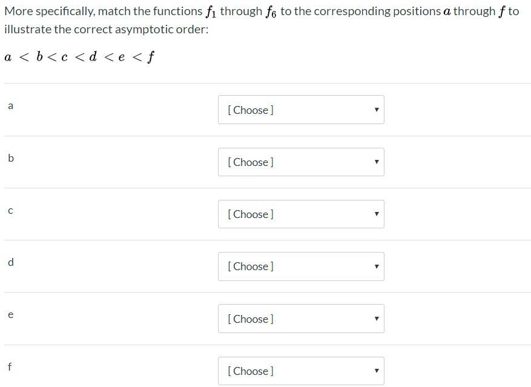The height and width of the screenshot is (387, 531).
Task: Click the asymptotic order formula a < b < c
Action: pyautogui.click(x=78, y=56)
